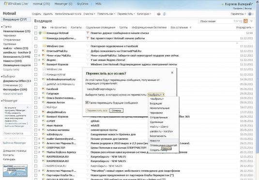Image resolution: width=259 pixels, height=180 pixels.
Task: Click the print icon in the toolbar
Action: pos(159,14)
